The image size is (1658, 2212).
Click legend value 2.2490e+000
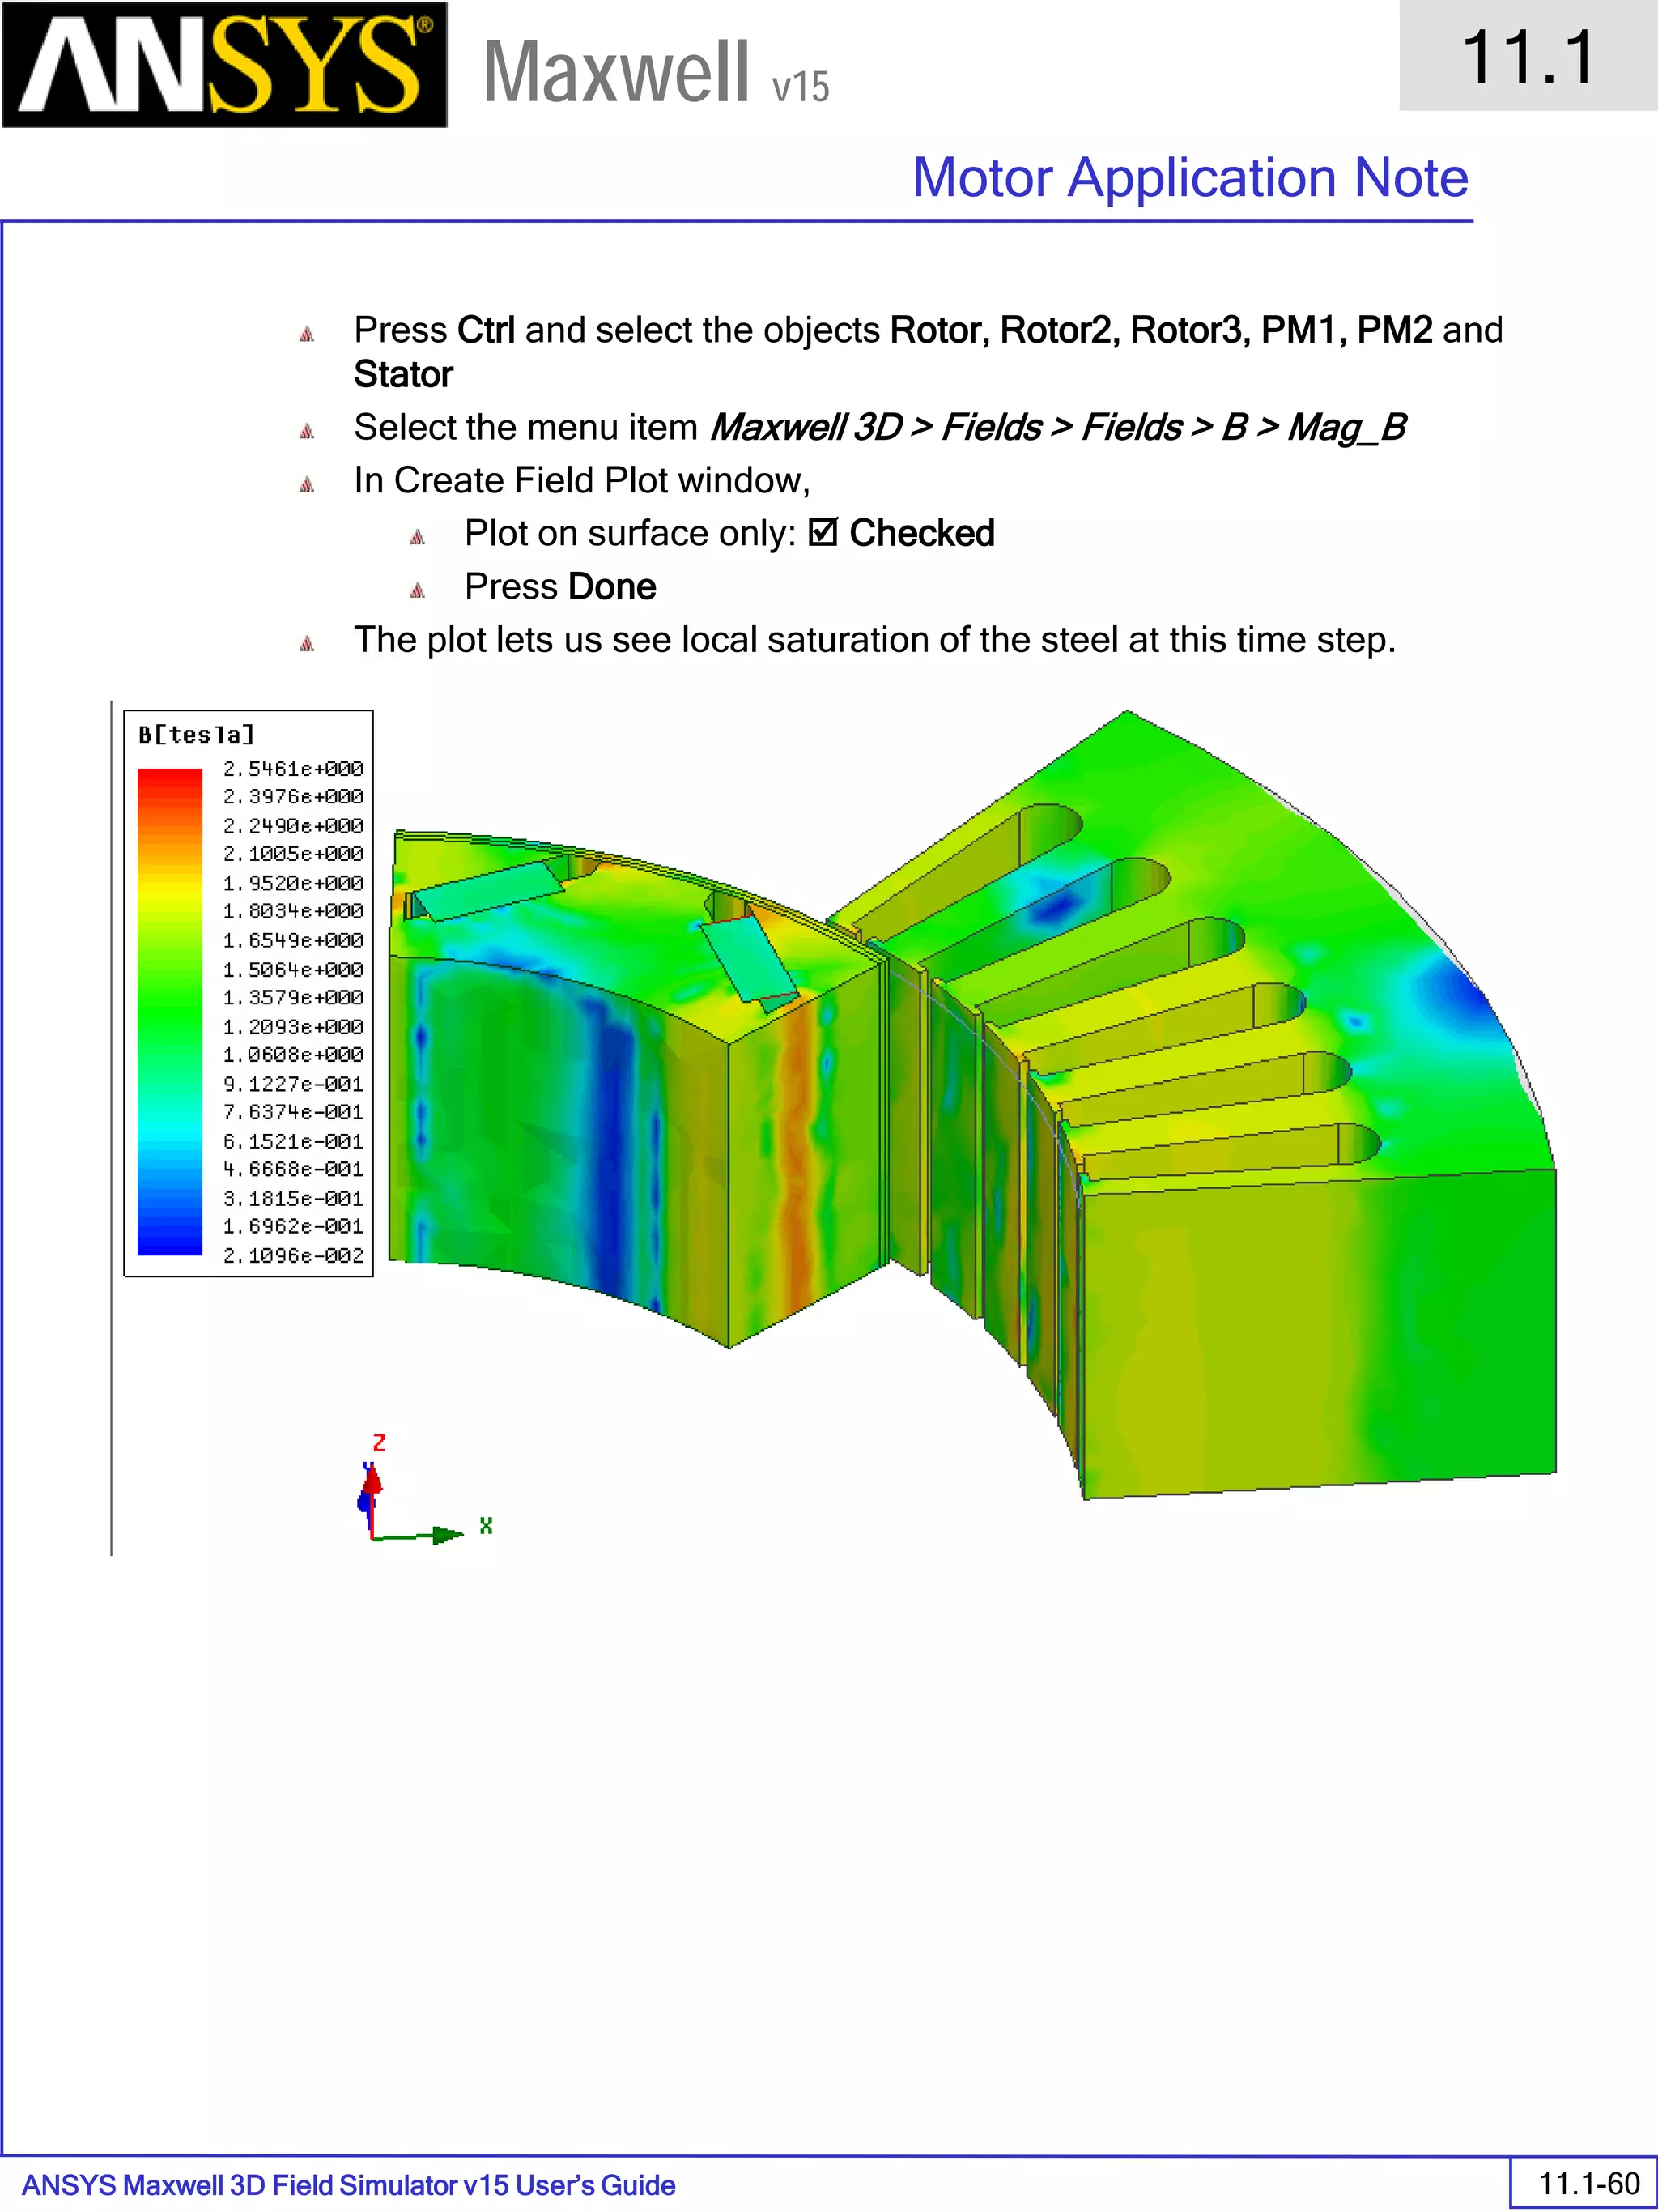(293, 826)
